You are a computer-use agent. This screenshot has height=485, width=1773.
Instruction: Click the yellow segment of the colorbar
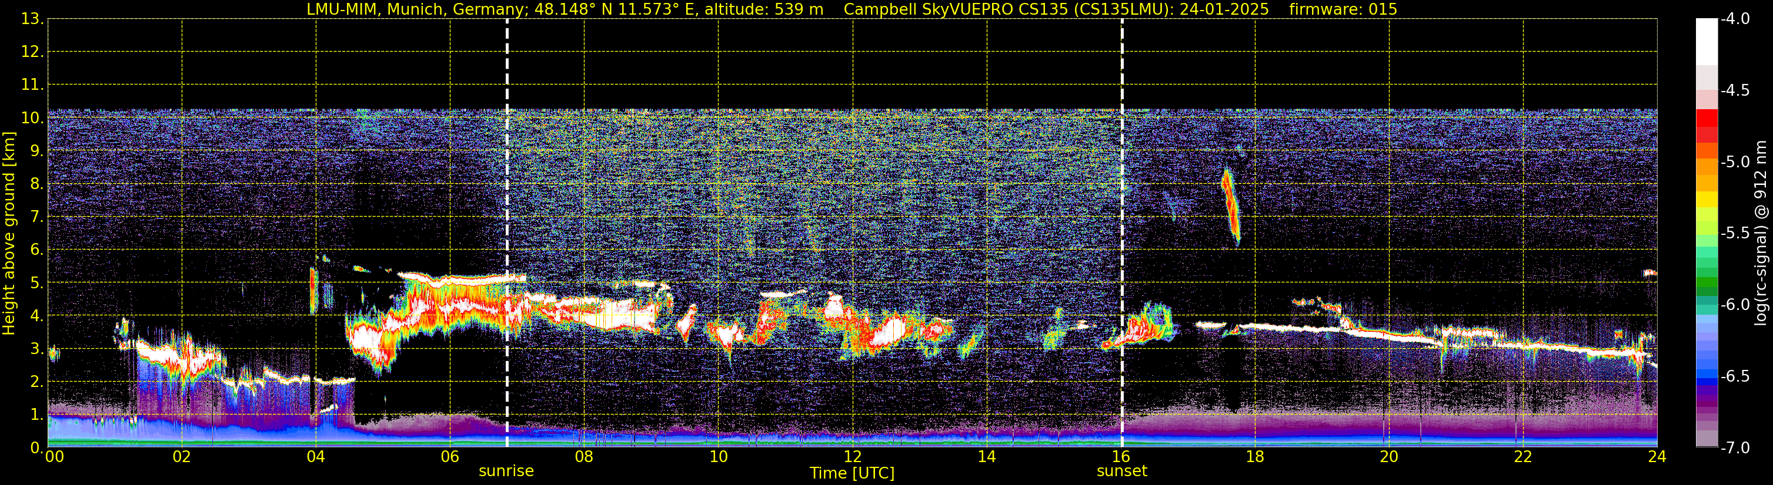[x=1706, y=199]
